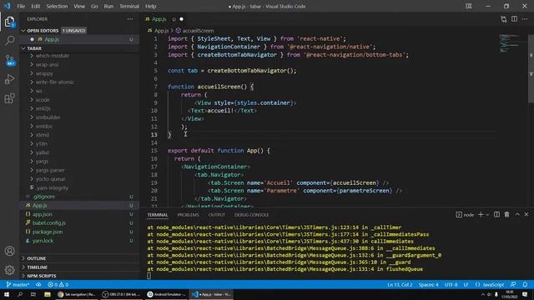534x300 pixels.
Task: Split the terminal panel
Action: point(496,215)
